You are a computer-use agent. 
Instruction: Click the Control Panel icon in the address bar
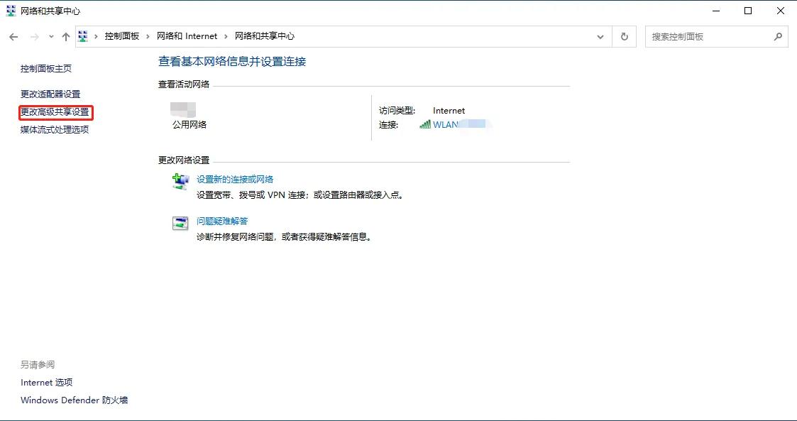click(83, 35)
